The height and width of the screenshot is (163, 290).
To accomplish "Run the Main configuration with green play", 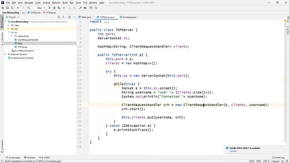I will (49, 8).
